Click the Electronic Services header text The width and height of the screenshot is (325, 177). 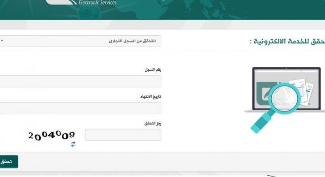pos(98,3)
